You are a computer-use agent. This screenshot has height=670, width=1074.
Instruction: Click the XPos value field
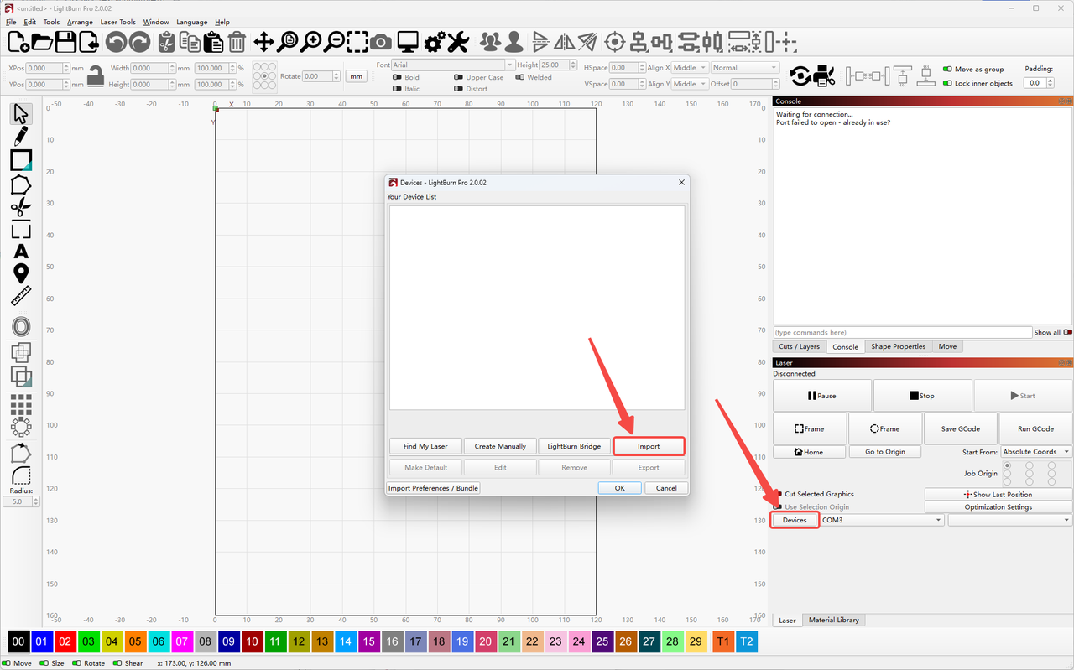(47, 68)
